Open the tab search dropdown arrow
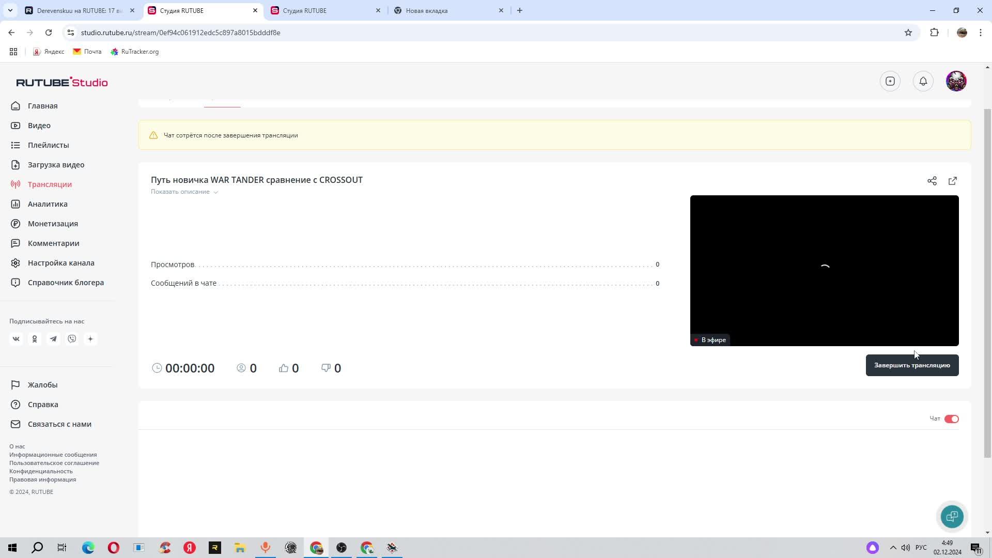992x558 pixels. 10,10
